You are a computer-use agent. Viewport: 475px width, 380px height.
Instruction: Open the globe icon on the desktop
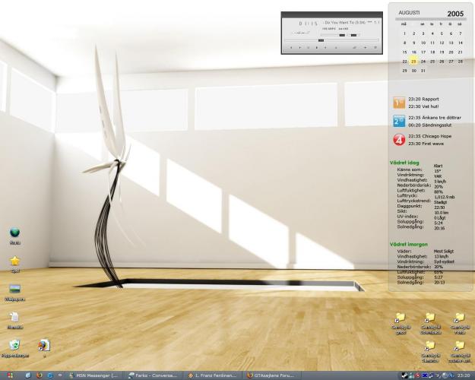(x=14, y=234)
